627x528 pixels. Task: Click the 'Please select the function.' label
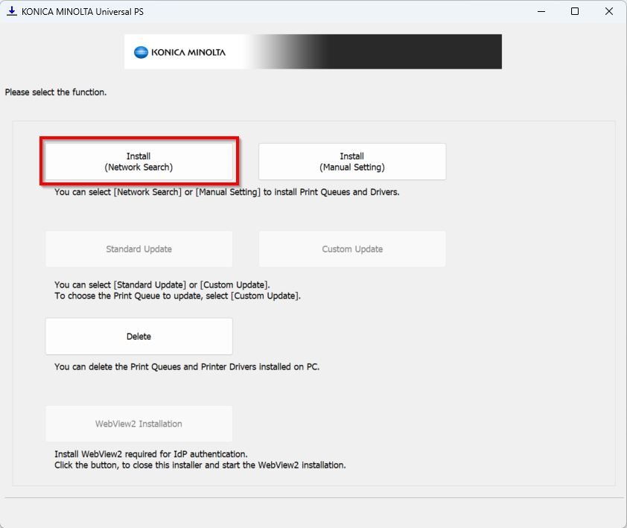[x=56, y=92]
